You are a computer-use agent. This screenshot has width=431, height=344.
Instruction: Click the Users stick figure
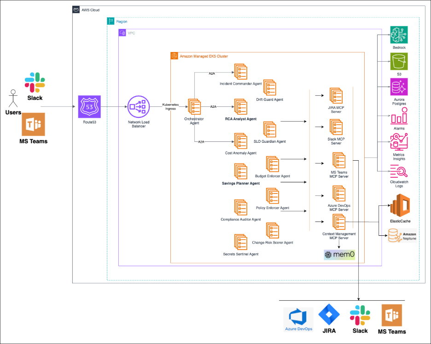click(x=13, y=99)
